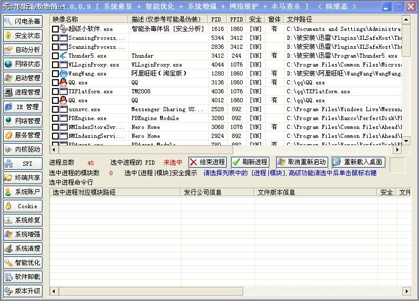The image size is (419, 301).
Task: Sort by PPID column header
Action: (236, 19)
